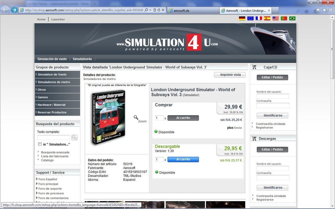Click quantity field for Descargable version
The width and height of the screenshot is (335, 209).
159,159
